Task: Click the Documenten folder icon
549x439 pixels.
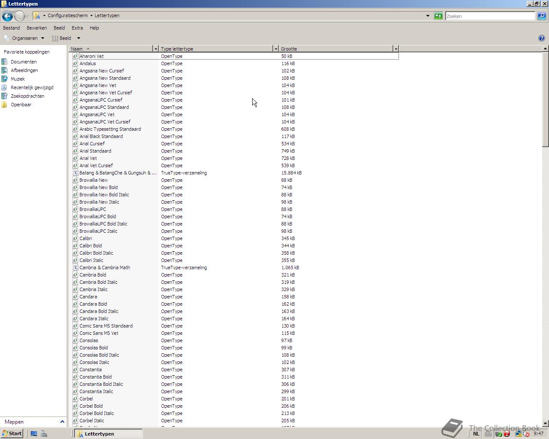Action: 5,62
